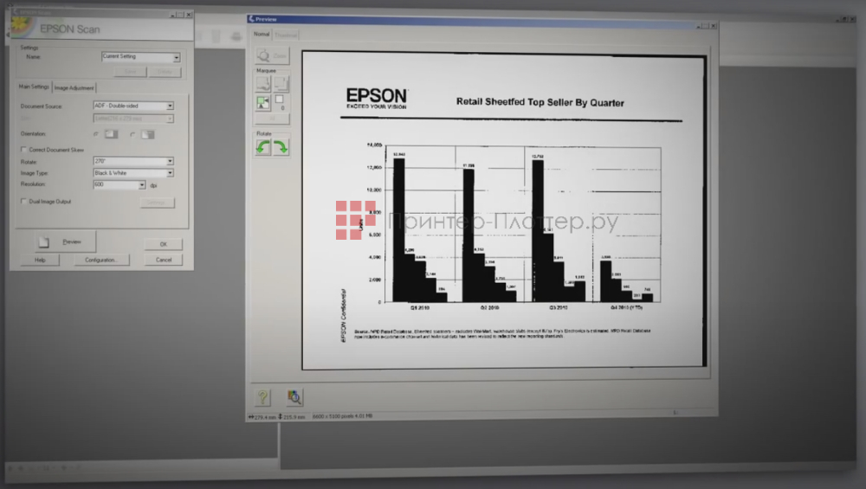Click the color magnifier densitometer icon
The width and height of the screenshot is (866, 489).
click(294, 396)
